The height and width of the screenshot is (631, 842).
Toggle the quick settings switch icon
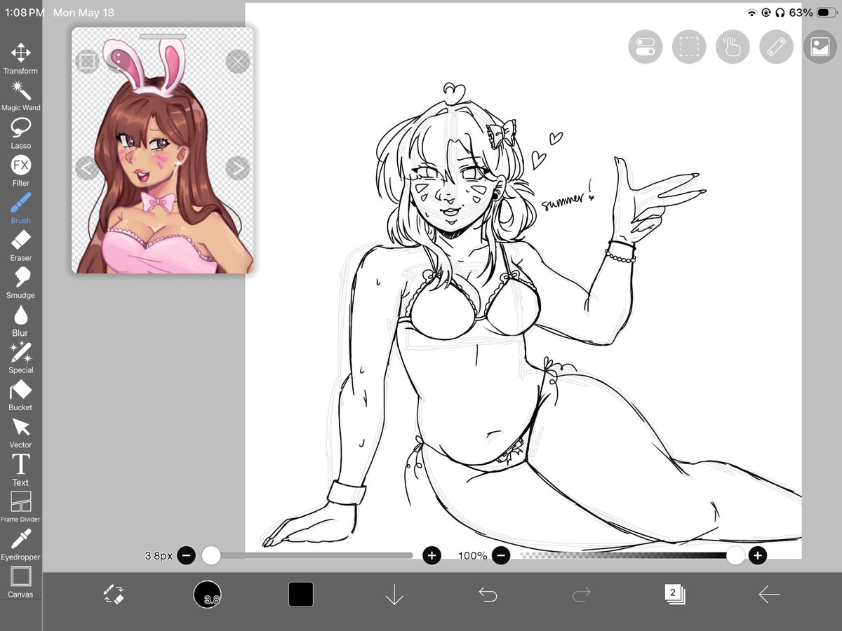click(646, 47)
